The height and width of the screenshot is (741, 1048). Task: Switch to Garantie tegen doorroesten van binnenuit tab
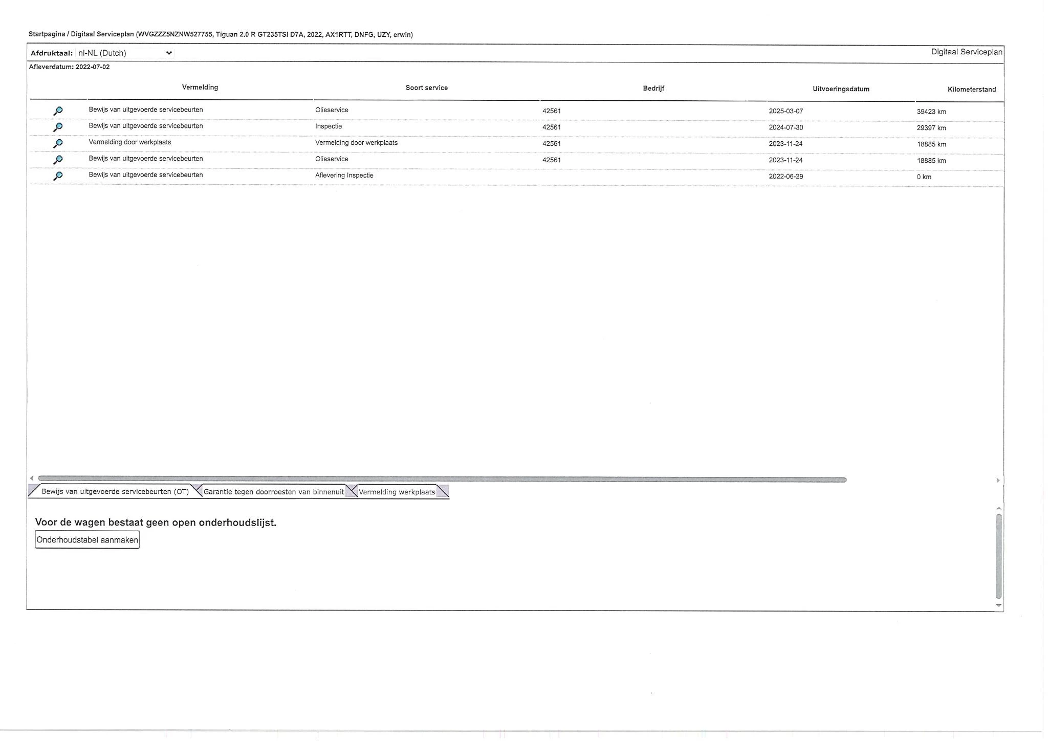click(273, 492)
